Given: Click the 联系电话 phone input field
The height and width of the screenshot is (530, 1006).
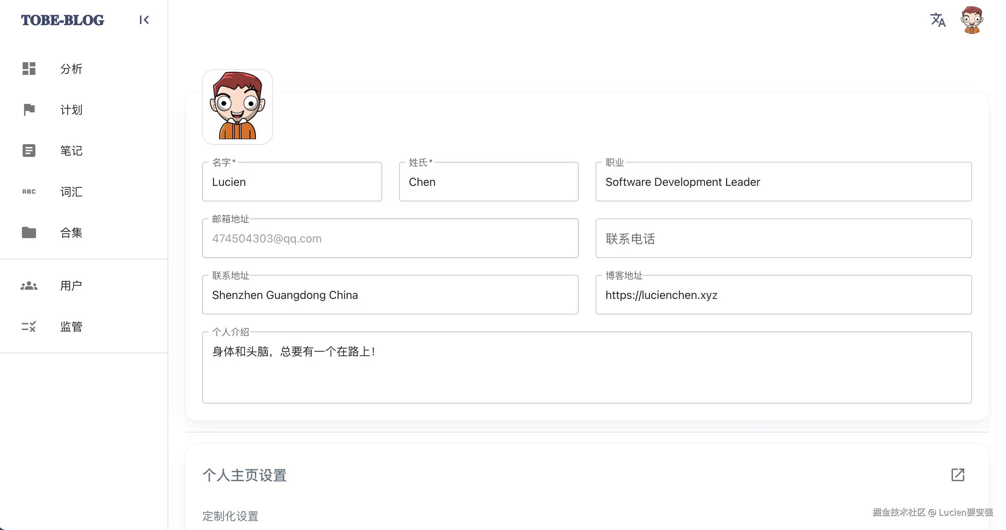Looking at the screenshot, I should (x=783, y=238).
